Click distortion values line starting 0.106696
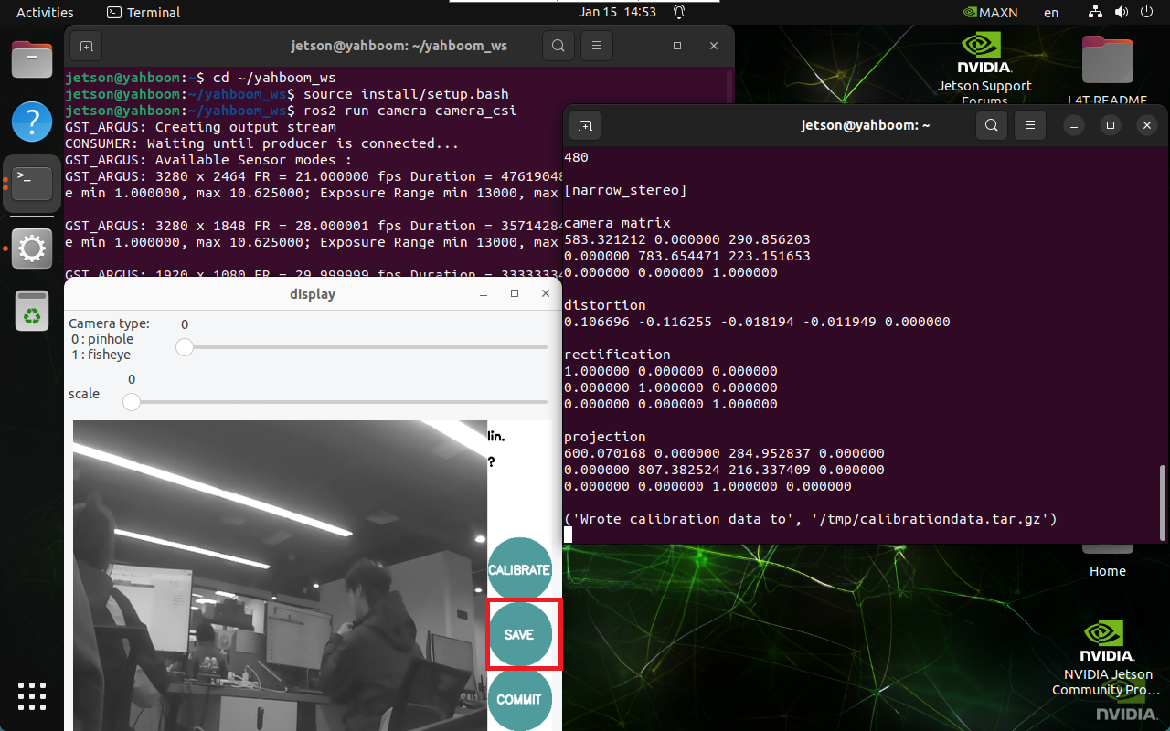Viewport: 1170px width, 731px height. coord(757,322)
